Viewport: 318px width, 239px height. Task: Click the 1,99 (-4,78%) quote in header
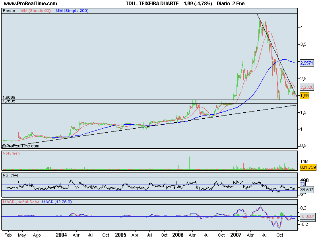click(198, 4)
